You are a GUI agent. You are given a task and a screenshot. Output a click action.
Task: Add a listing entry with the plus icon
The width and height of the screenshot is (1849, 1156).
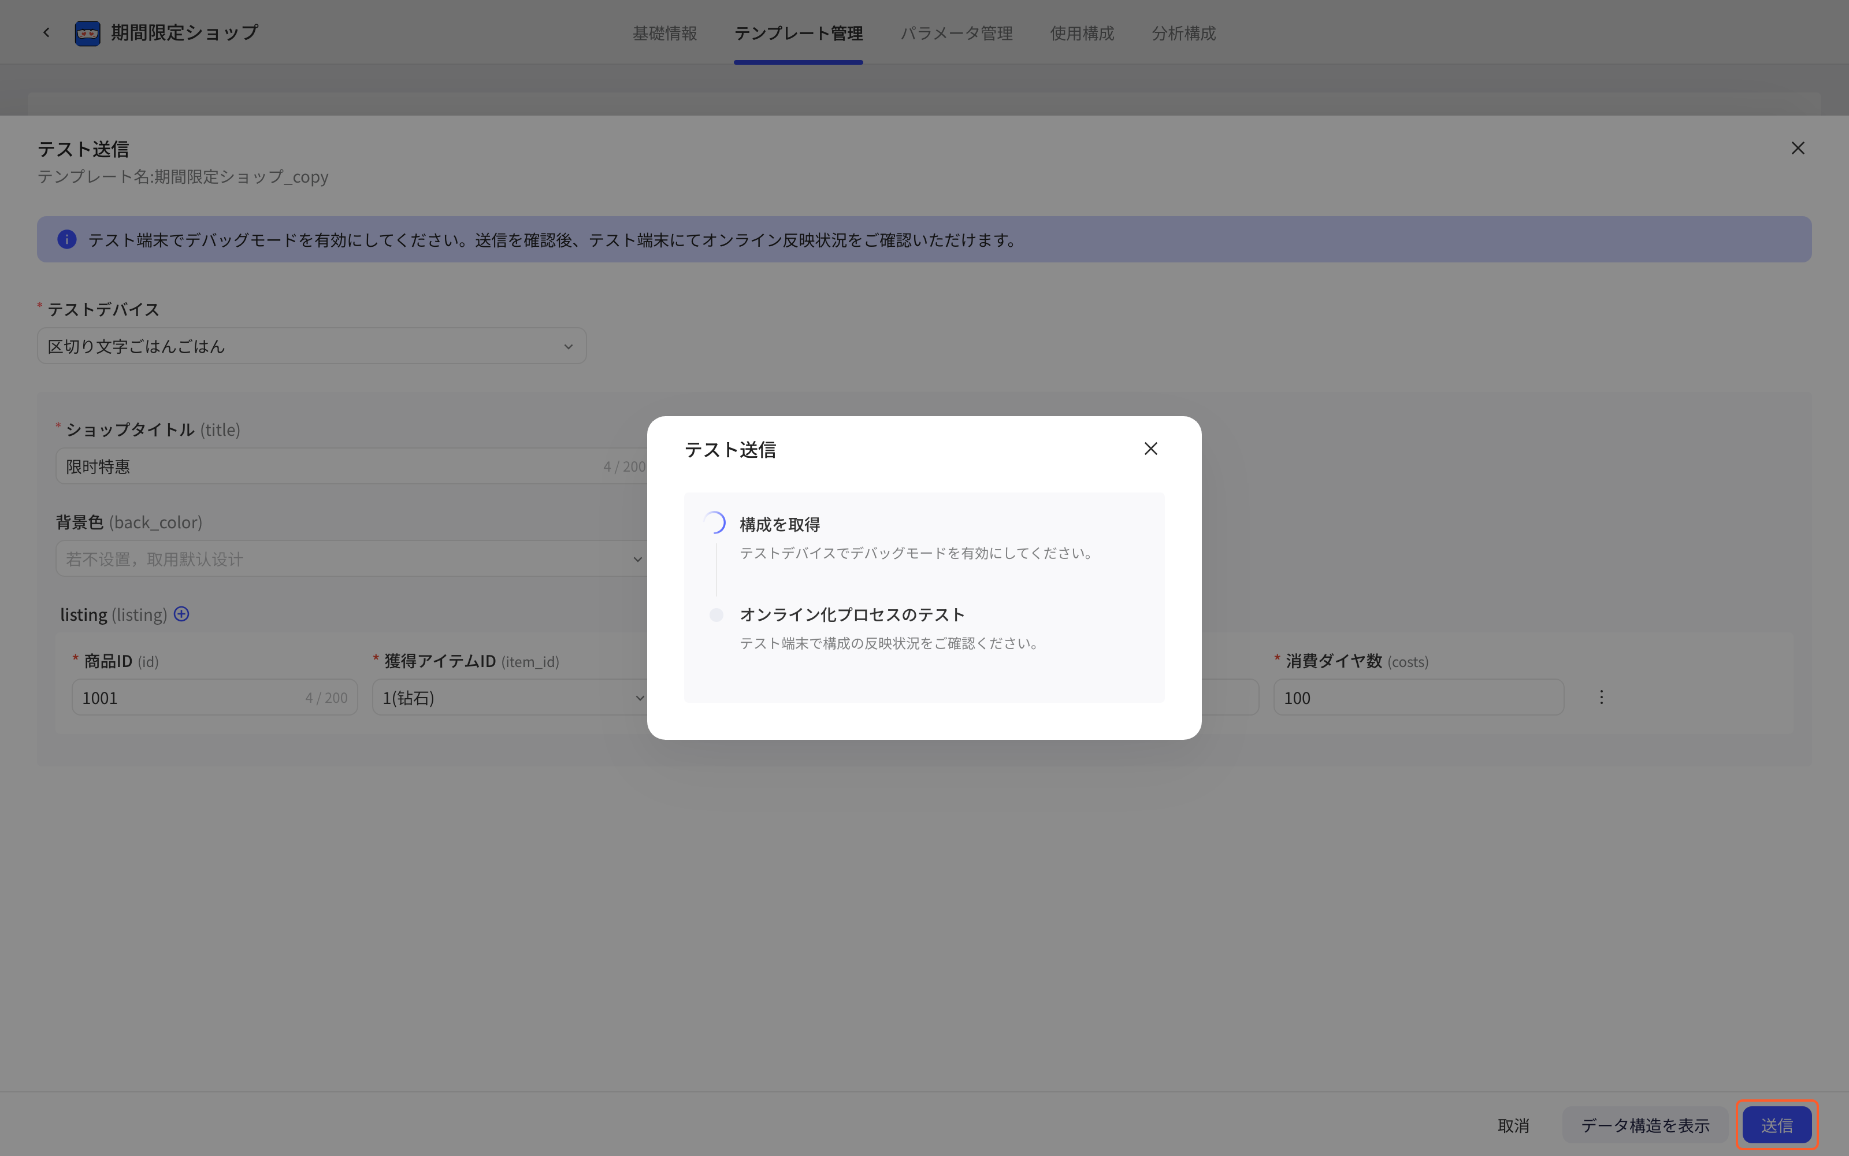click(181, 614)
